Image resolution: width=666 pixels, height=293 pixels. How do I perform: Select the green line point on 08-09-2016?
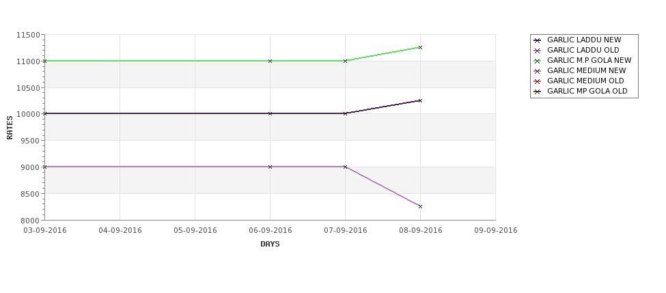[x=421, y=48]
